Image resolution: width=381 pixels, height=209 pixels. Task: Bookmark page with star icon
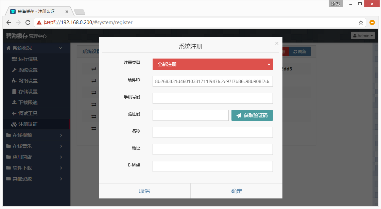[361, 22]
